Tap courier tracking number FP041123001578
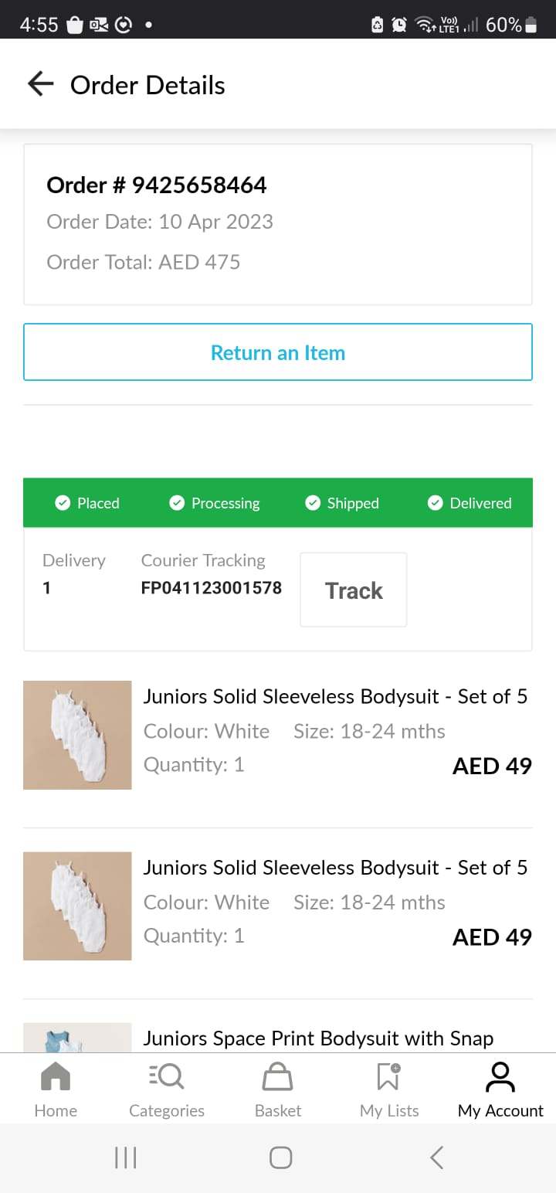 [x=211, y=588]
